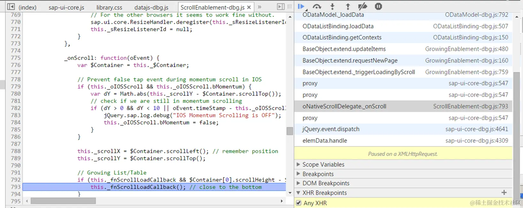Image resolution: width=523 pixels, height=208 pixels.
Task: Select jQuery.event.dispatch call frame
Action: [403, 129]
